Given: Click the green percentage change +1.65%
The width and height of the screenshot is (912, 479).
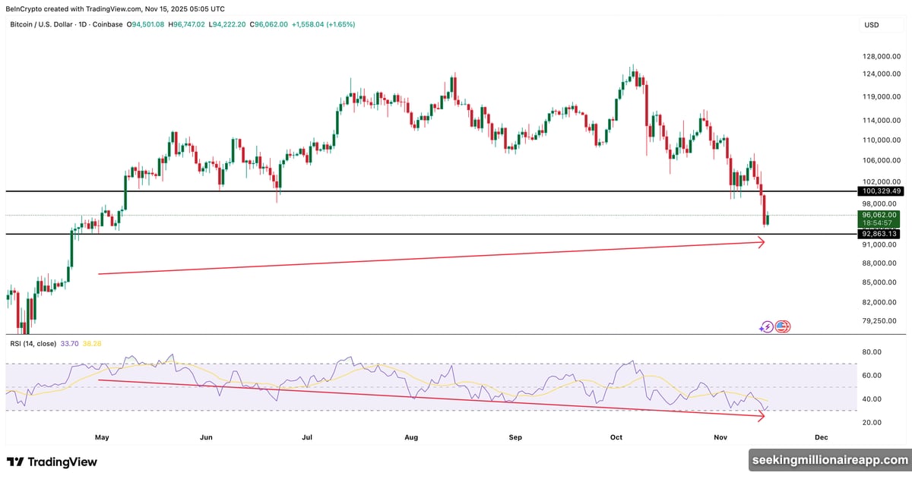Looking at the screenshot, I should [340, 24].
